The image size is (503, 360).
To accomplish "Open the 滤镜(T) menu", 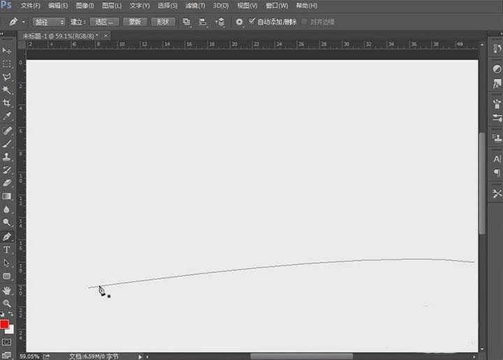I will point(196,6).
